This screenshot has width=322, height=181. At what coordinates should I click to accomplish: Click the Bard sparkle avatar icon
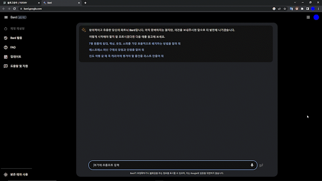[84, 30]
